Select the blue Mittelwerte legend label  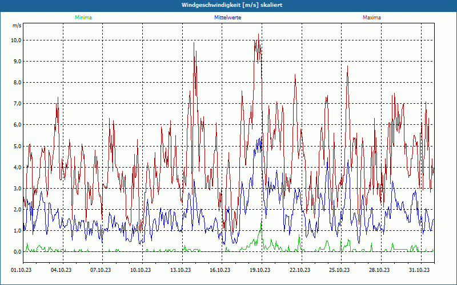(227, 18)
